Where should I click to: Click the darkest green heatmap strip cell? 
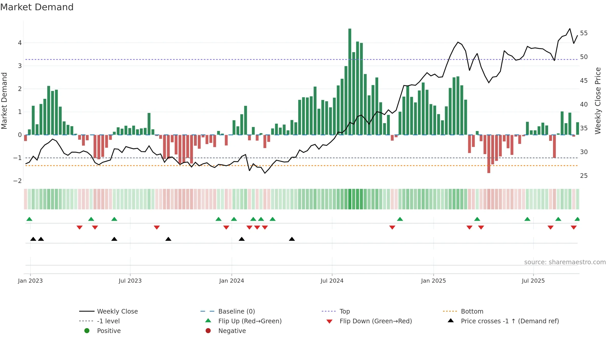[350, 199]
